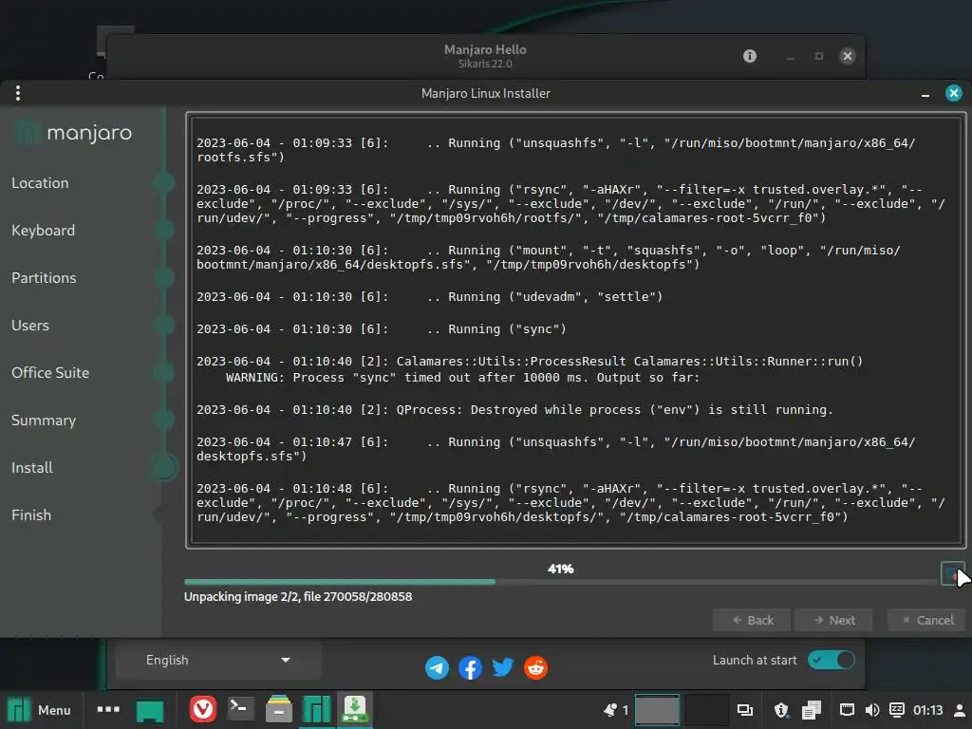Click the udevadm settle log line
This screenshot has height=729, width=972.
[x=430, y=297]
